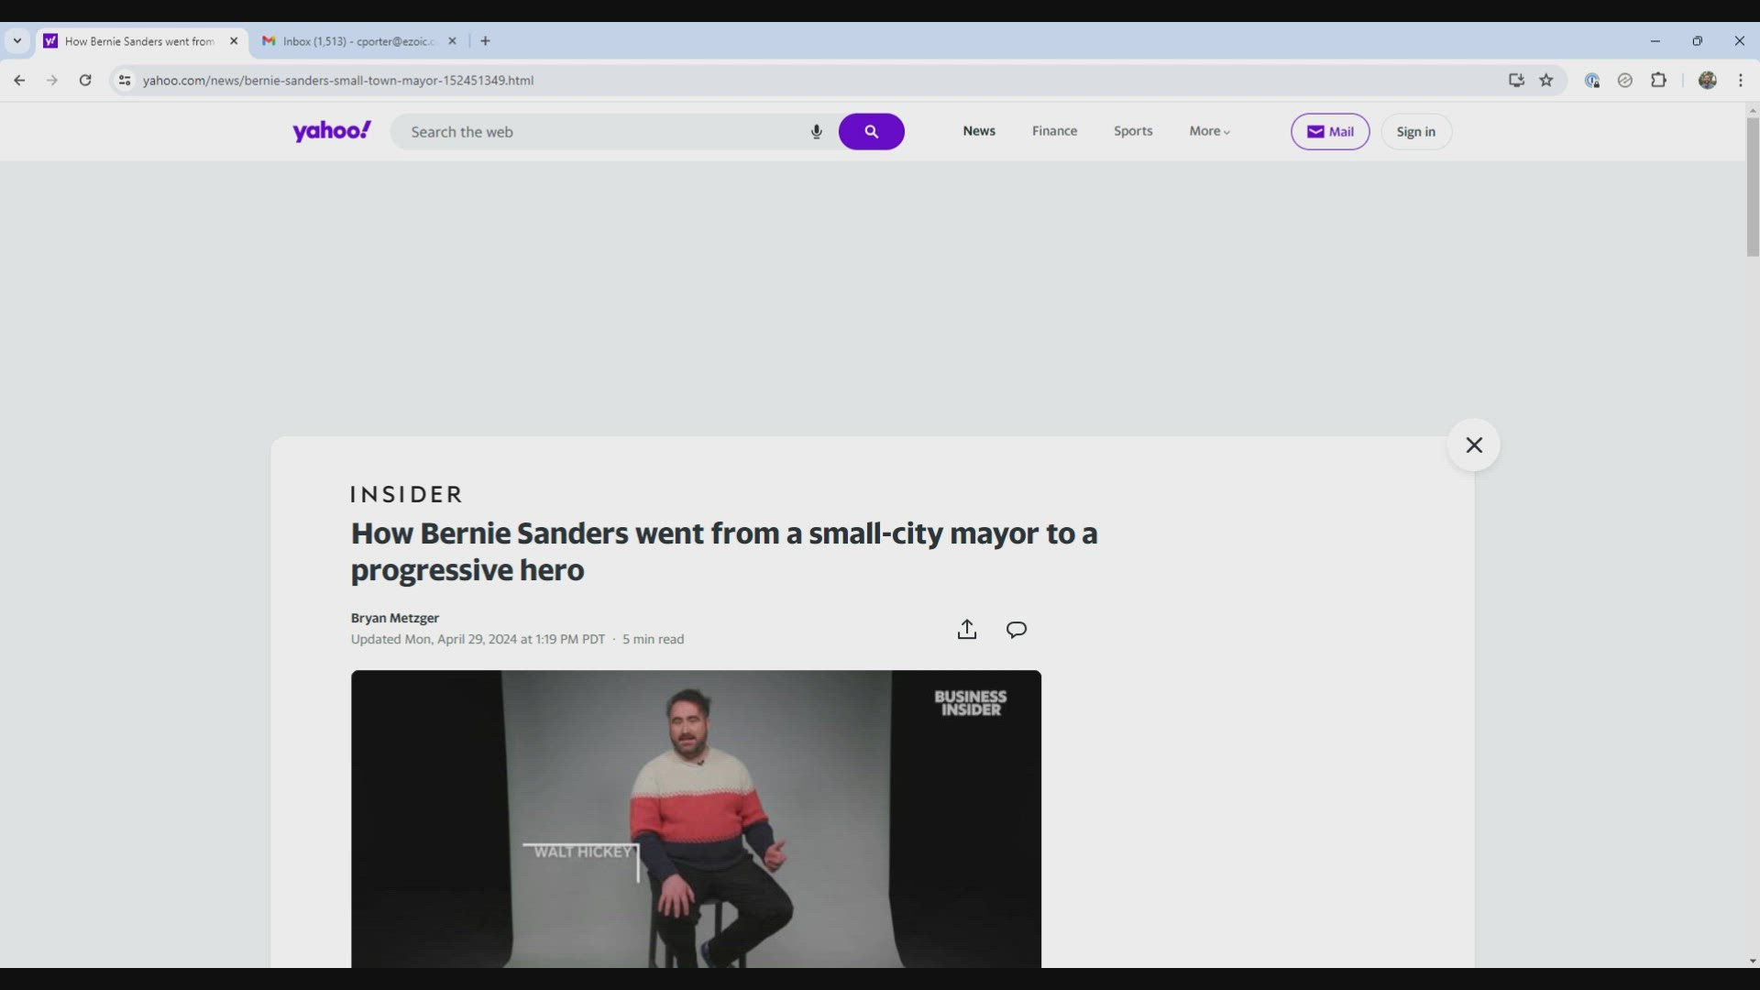Open the tab search chevron
The width and height of the screenshot is (1760, 990).
click(16, 41)
